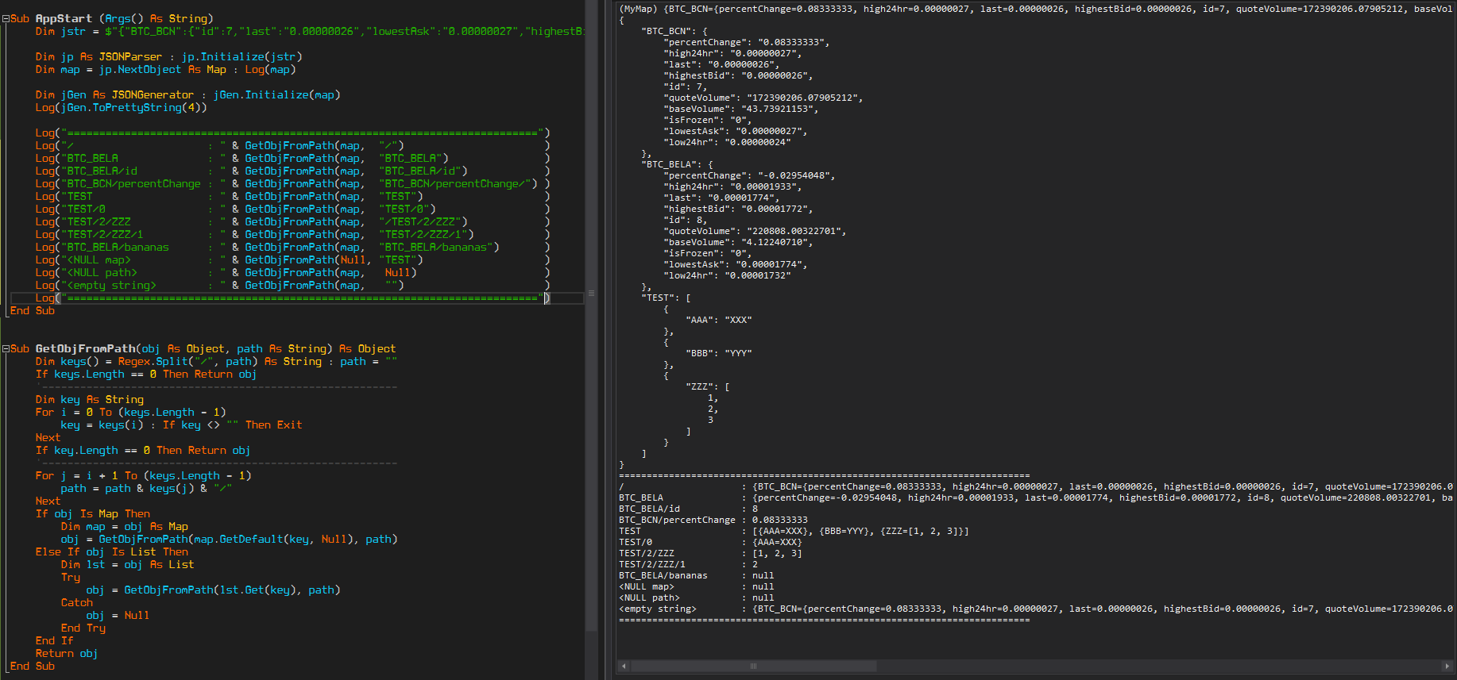Image resolution: width=1457 pixels, height=680 pixels.
Task: Click the splitter grip between editor and log
Action: click(590, 294)
